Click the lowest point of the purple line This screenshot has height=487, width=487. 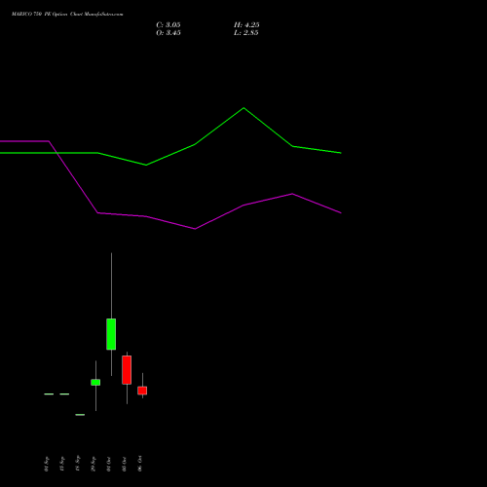[195, 229]
